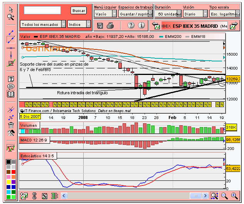The height and width of the screenshot is (204, 244).
Task: Open hammer and wrench settings tool
Action: [x=11, y=133]
